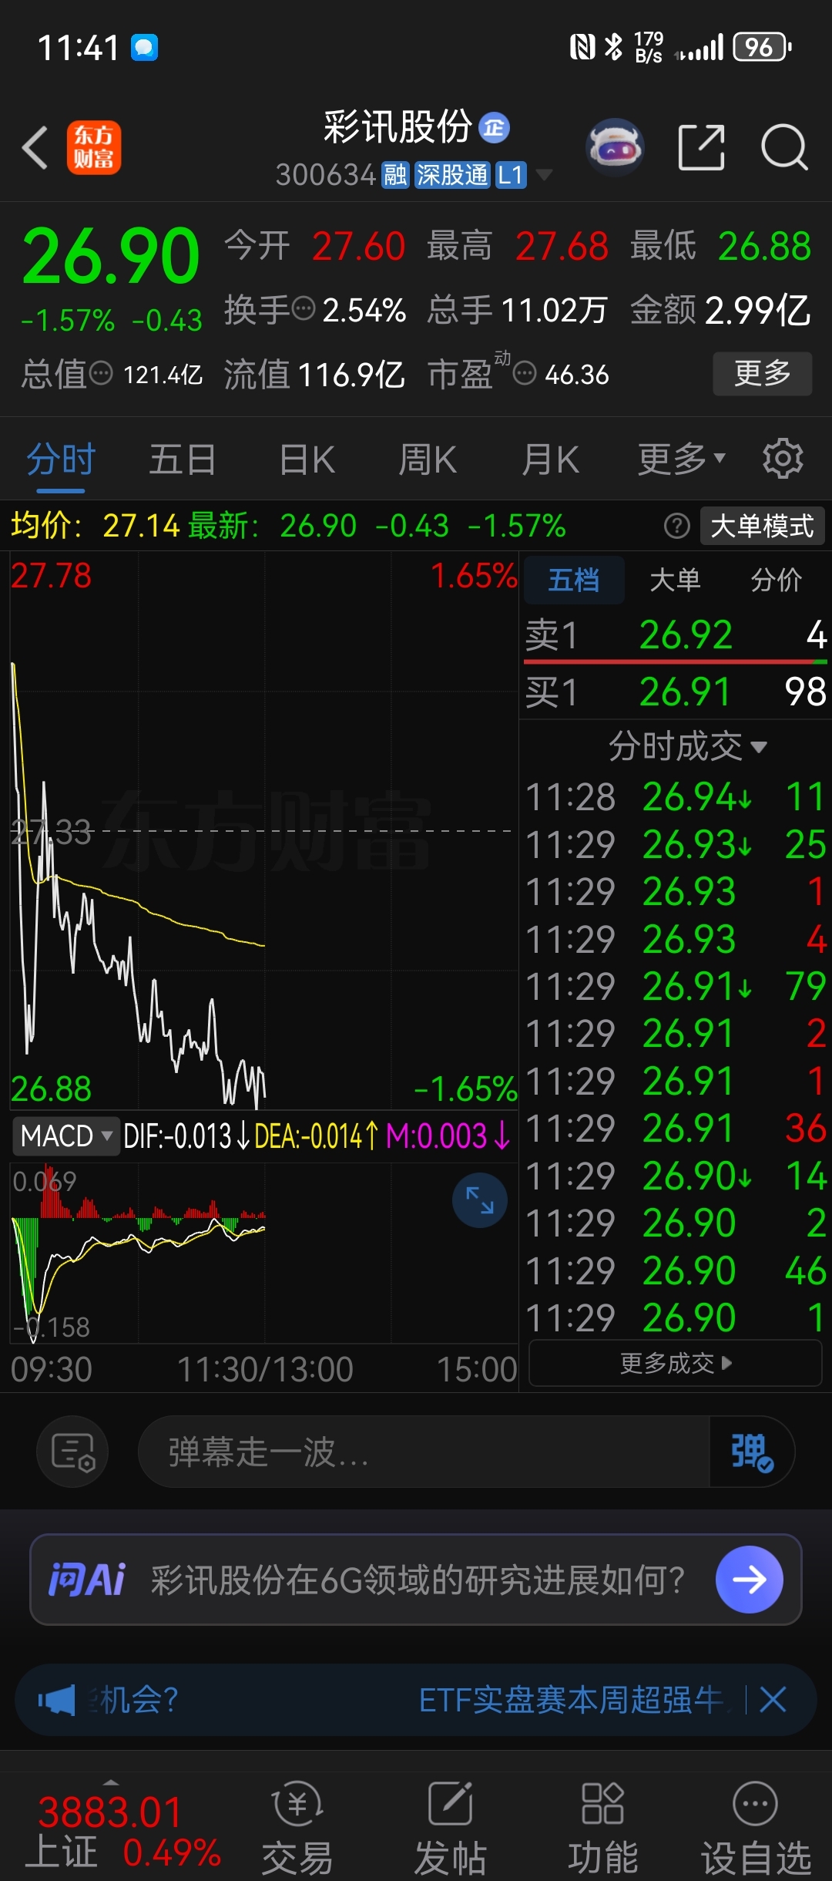Viewport: 832px width, 1881px height.
Task: Open the MACD indicator dropdown
Action: click(66, 1136)
